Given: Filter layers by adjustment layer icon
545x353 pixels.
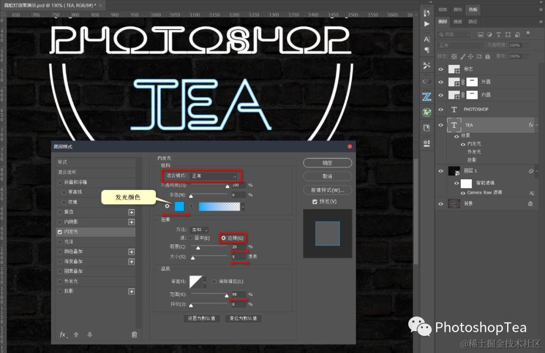Looking at the screenshot, I should tap(489, 34).
